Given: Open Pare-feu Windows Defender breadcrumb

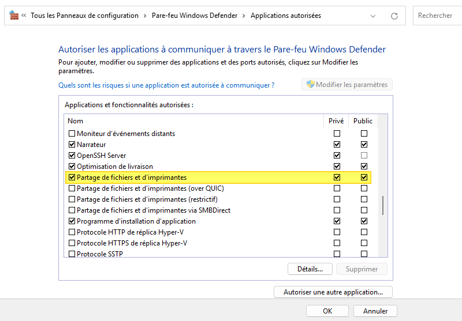Looking at the screenshot, I should click(x=194, y=16).
